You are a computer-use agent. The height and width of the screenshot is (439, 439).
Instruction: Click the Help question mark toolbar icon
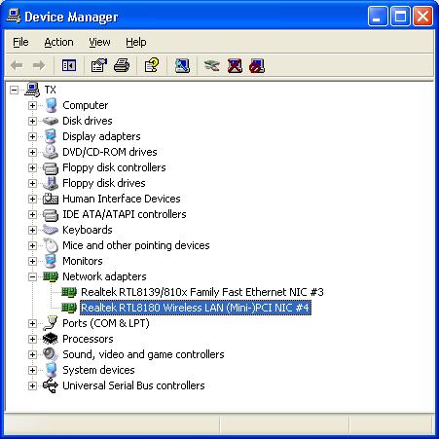tap(152, 65)
